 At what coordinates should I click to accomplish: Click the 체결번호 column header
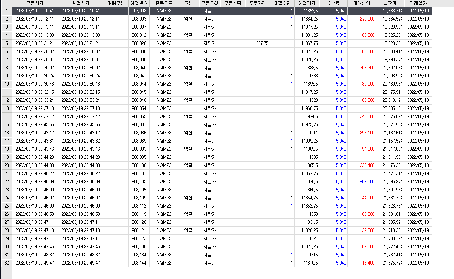click(x=139, y=3)
